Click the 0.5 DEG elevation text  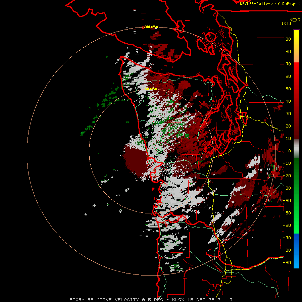point(153,300)
